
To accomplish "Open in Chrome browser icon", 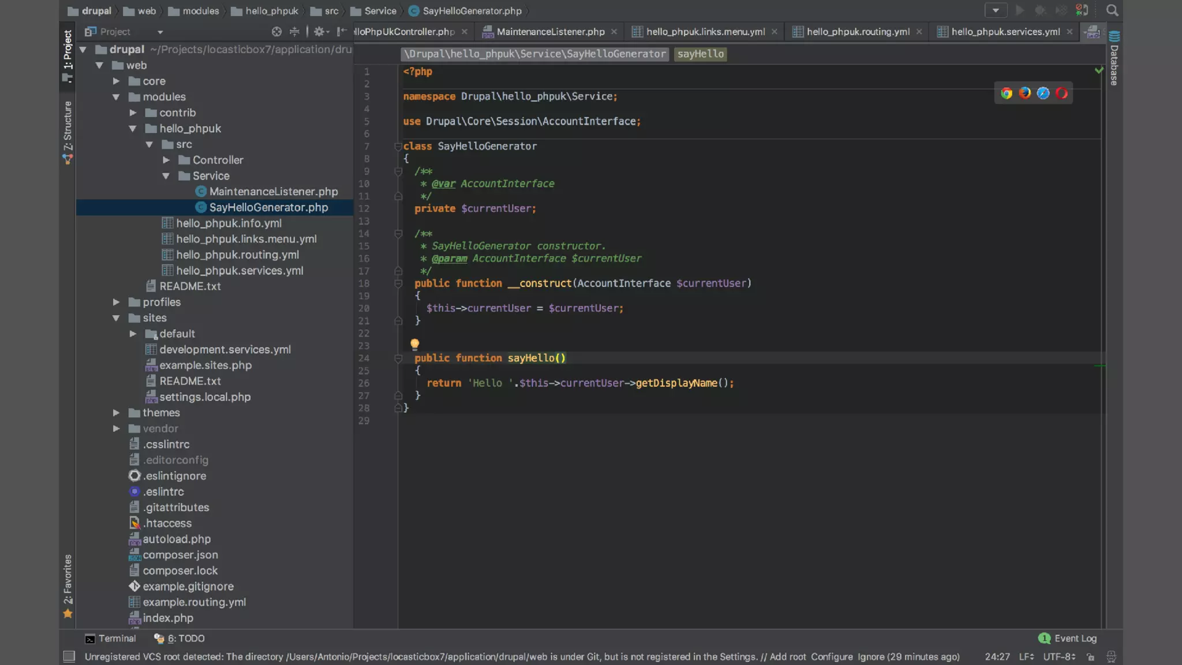I will point(1007,94).
